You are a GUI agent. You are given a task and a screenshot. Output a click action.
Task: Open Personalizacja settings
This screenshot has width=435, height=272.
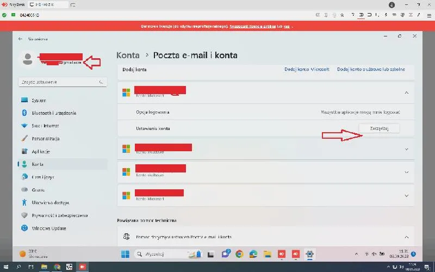[63, 139]
